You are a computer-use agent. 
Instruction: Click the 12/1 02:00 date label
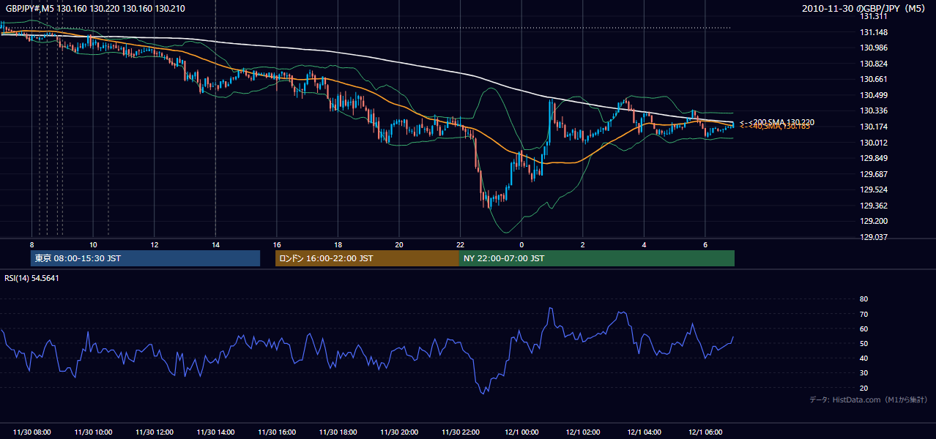click(583, 432)
